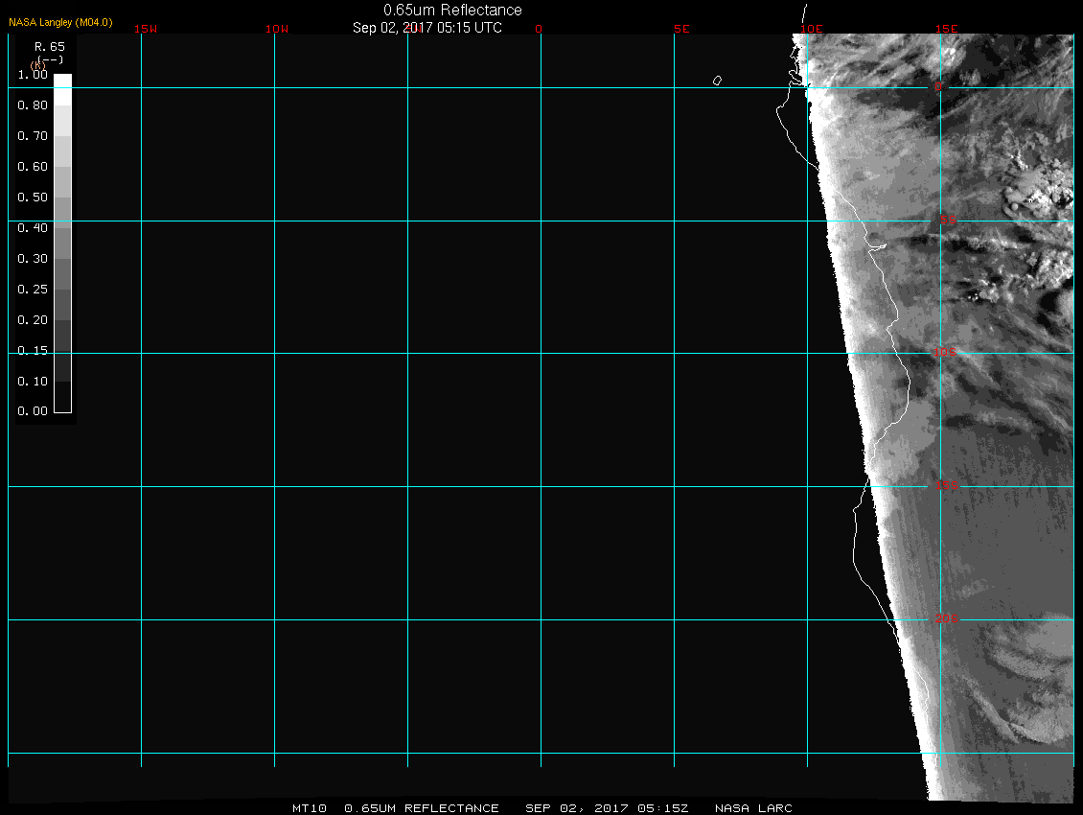
Task: Click the small island outline near 5E
Action: (x=717, y=81)
